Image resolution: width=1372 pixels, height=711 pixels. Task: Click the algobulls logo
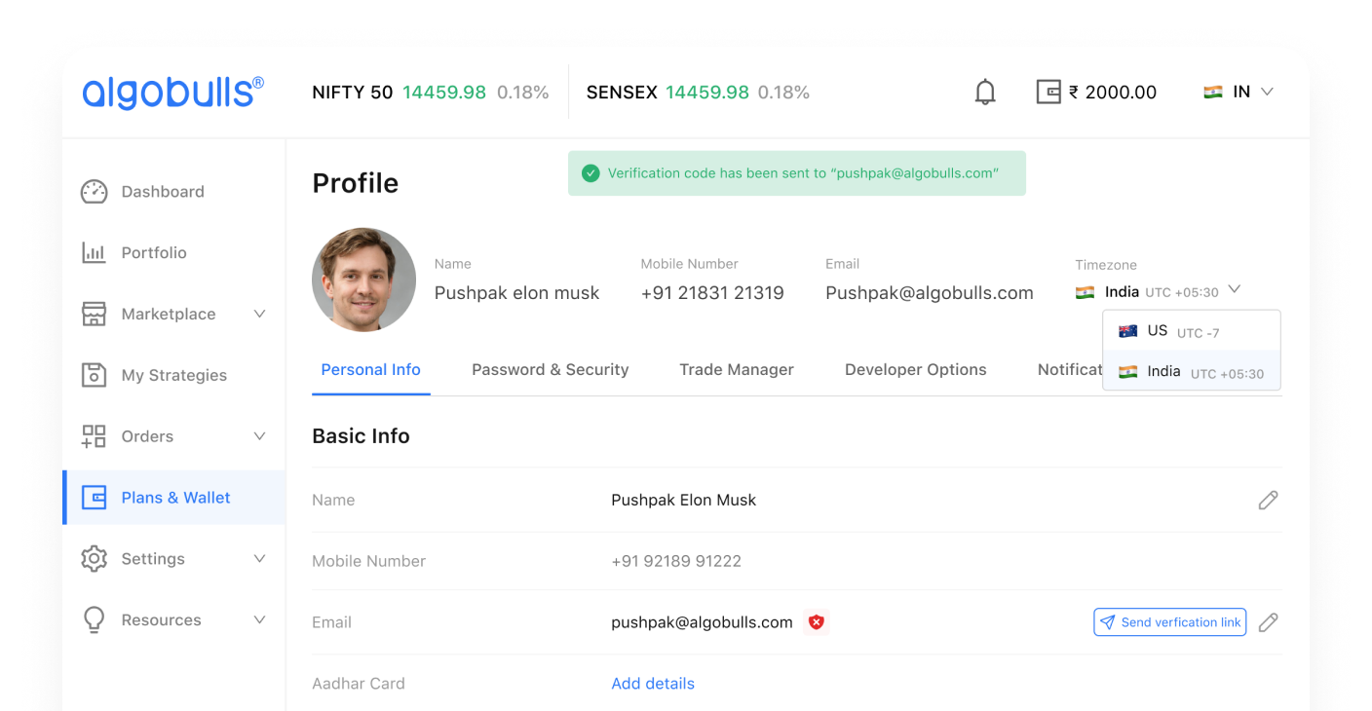172,93
